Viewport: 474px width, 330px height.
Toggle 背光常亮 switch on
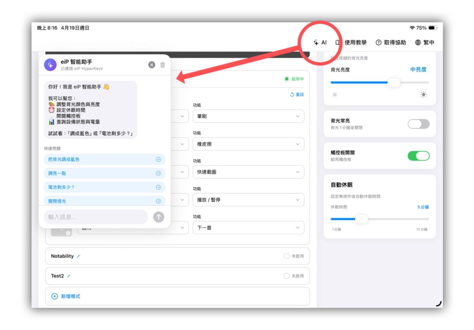pos(418,124)
